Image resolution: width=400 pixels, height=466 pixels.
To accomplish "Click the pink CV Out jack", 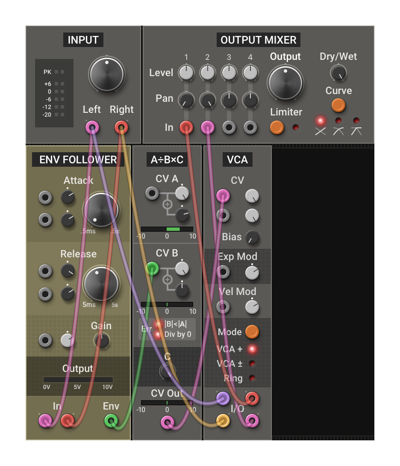I will (x=167, y=423).
